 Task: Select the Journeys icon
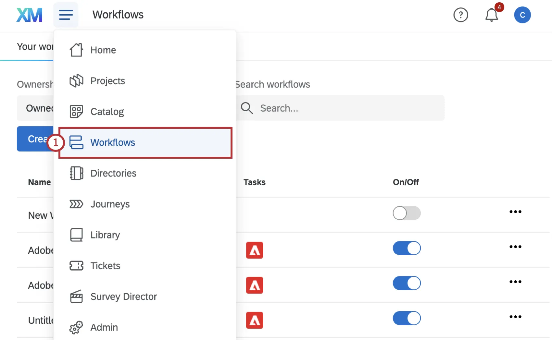click(76, 204)
